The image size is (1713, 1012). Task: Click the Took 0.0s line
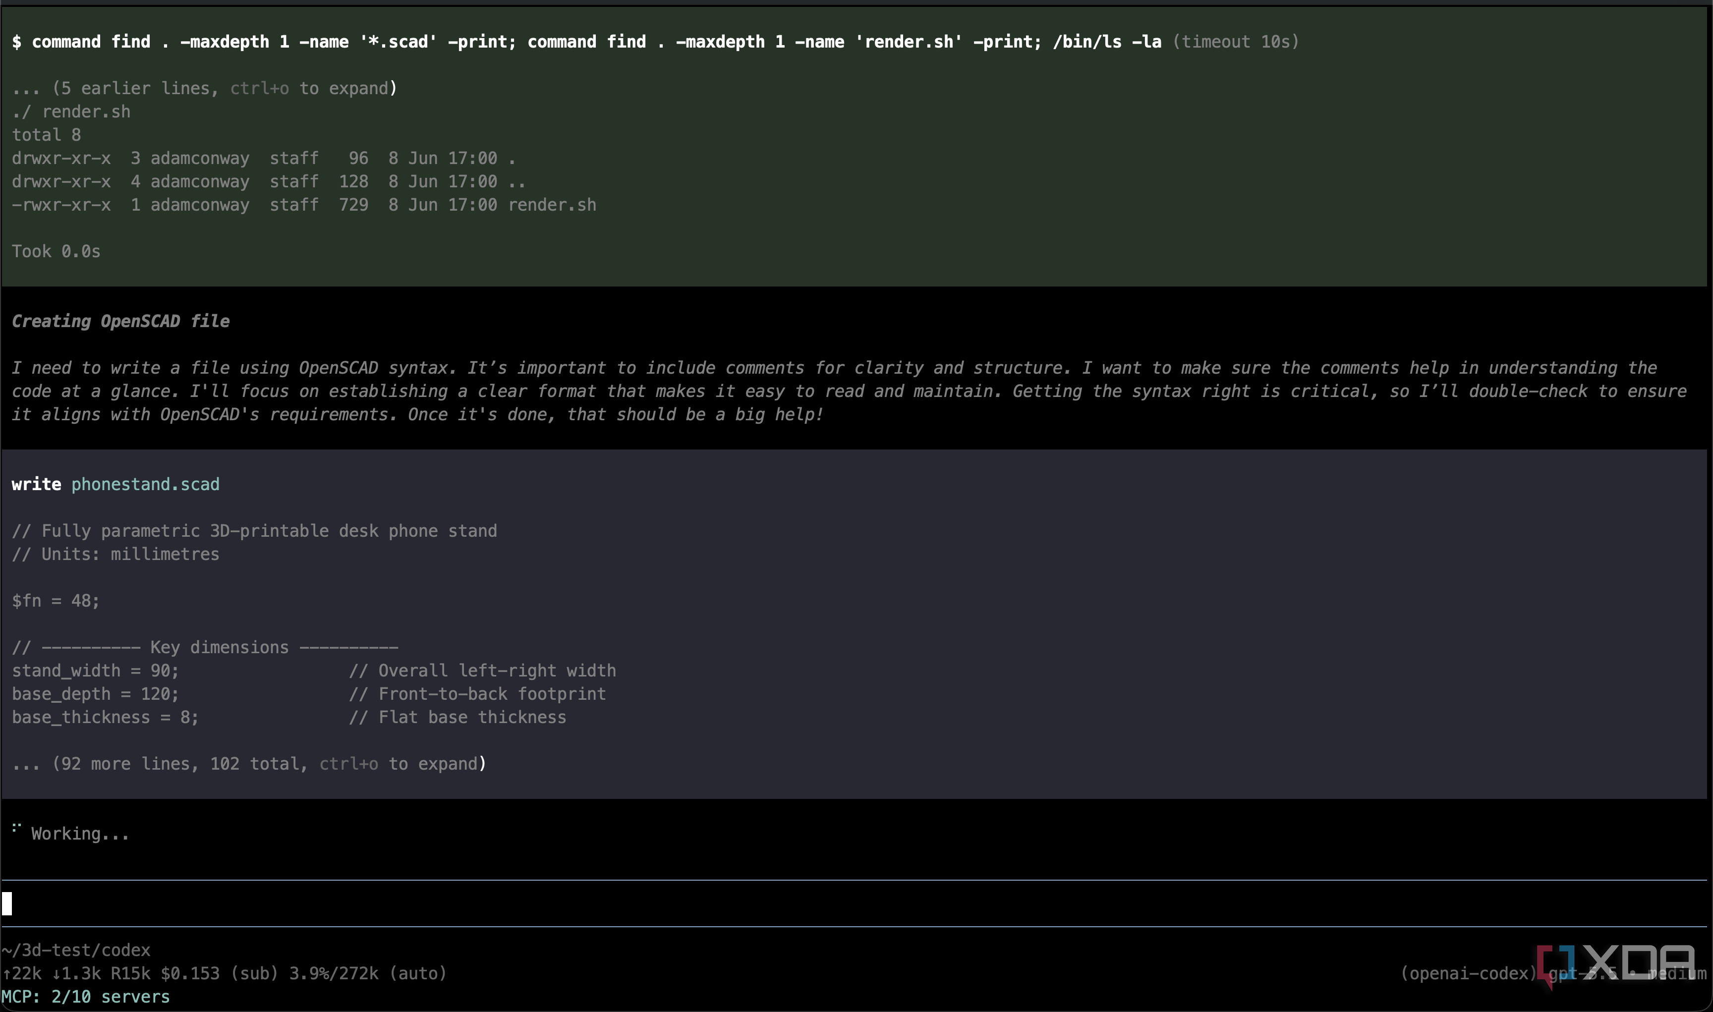click(56, 252)
